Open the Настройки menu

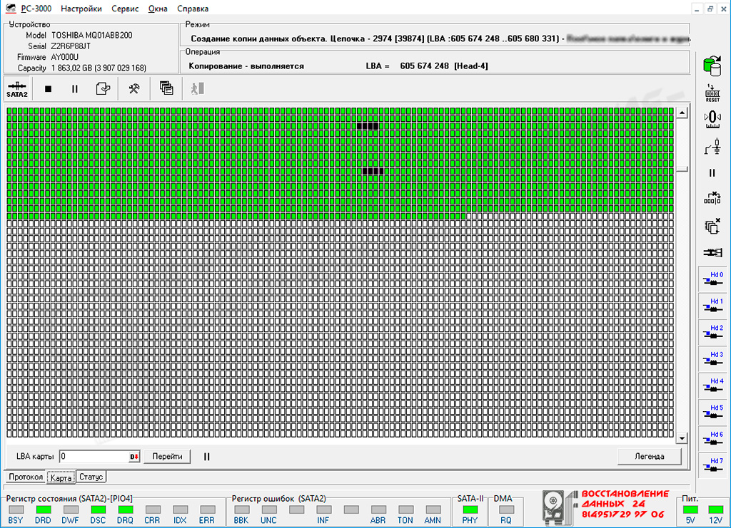81,9
